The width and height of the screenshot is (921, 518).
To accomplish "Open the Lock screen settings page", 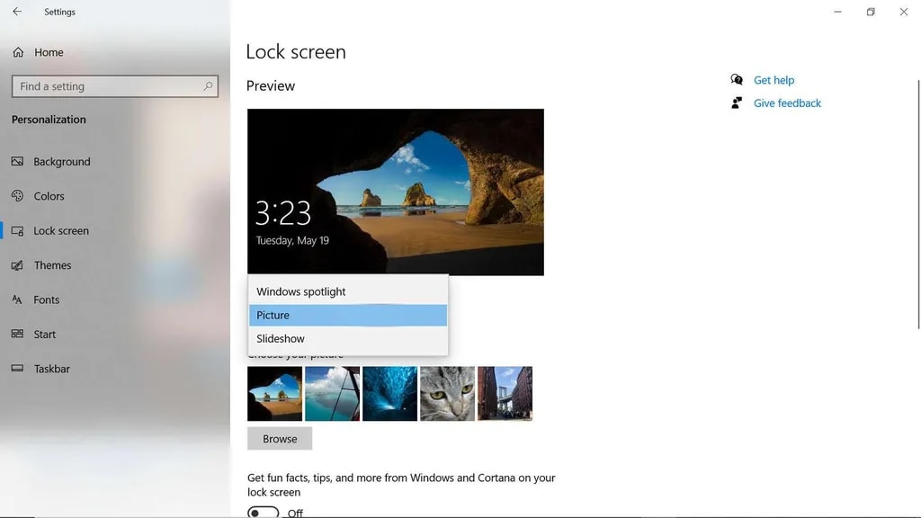I will coord(61,231).
